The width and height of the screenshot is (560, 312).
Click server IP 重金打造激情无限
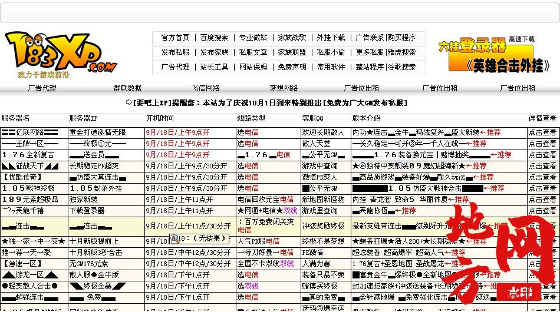click(97, 132)
